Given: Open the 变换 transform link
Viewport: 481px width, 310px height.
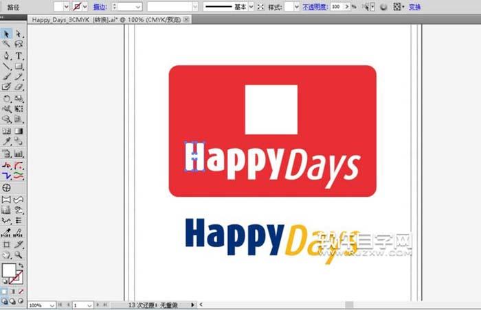Looking at the screenshot, I should click(x=415, y=6).
